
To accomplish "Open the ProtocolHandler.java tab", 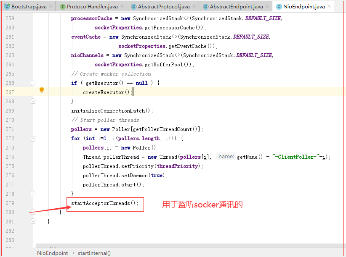I will click(92, 7).
